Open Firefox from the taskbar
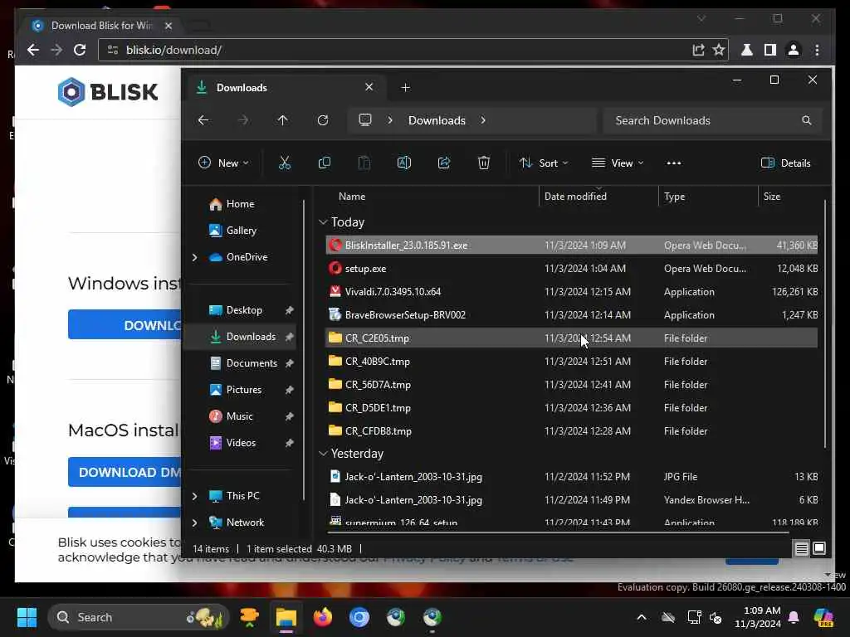 click(323, 617)
